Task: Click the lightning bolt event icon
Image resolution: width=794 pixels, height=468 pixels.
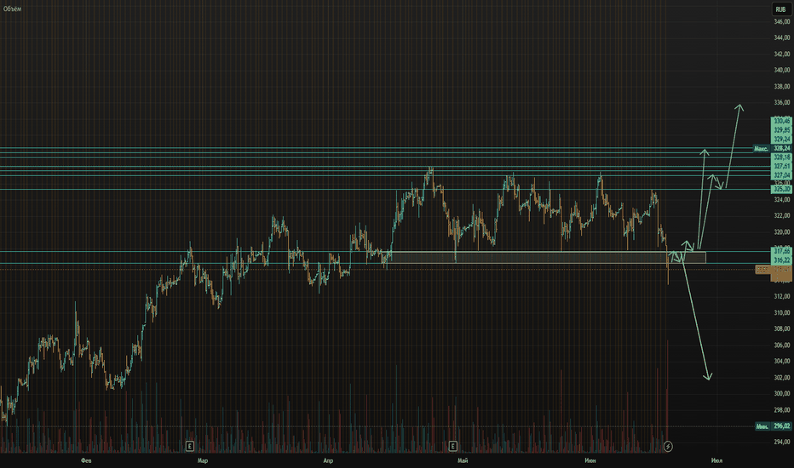Action: [x=668, y=446]
